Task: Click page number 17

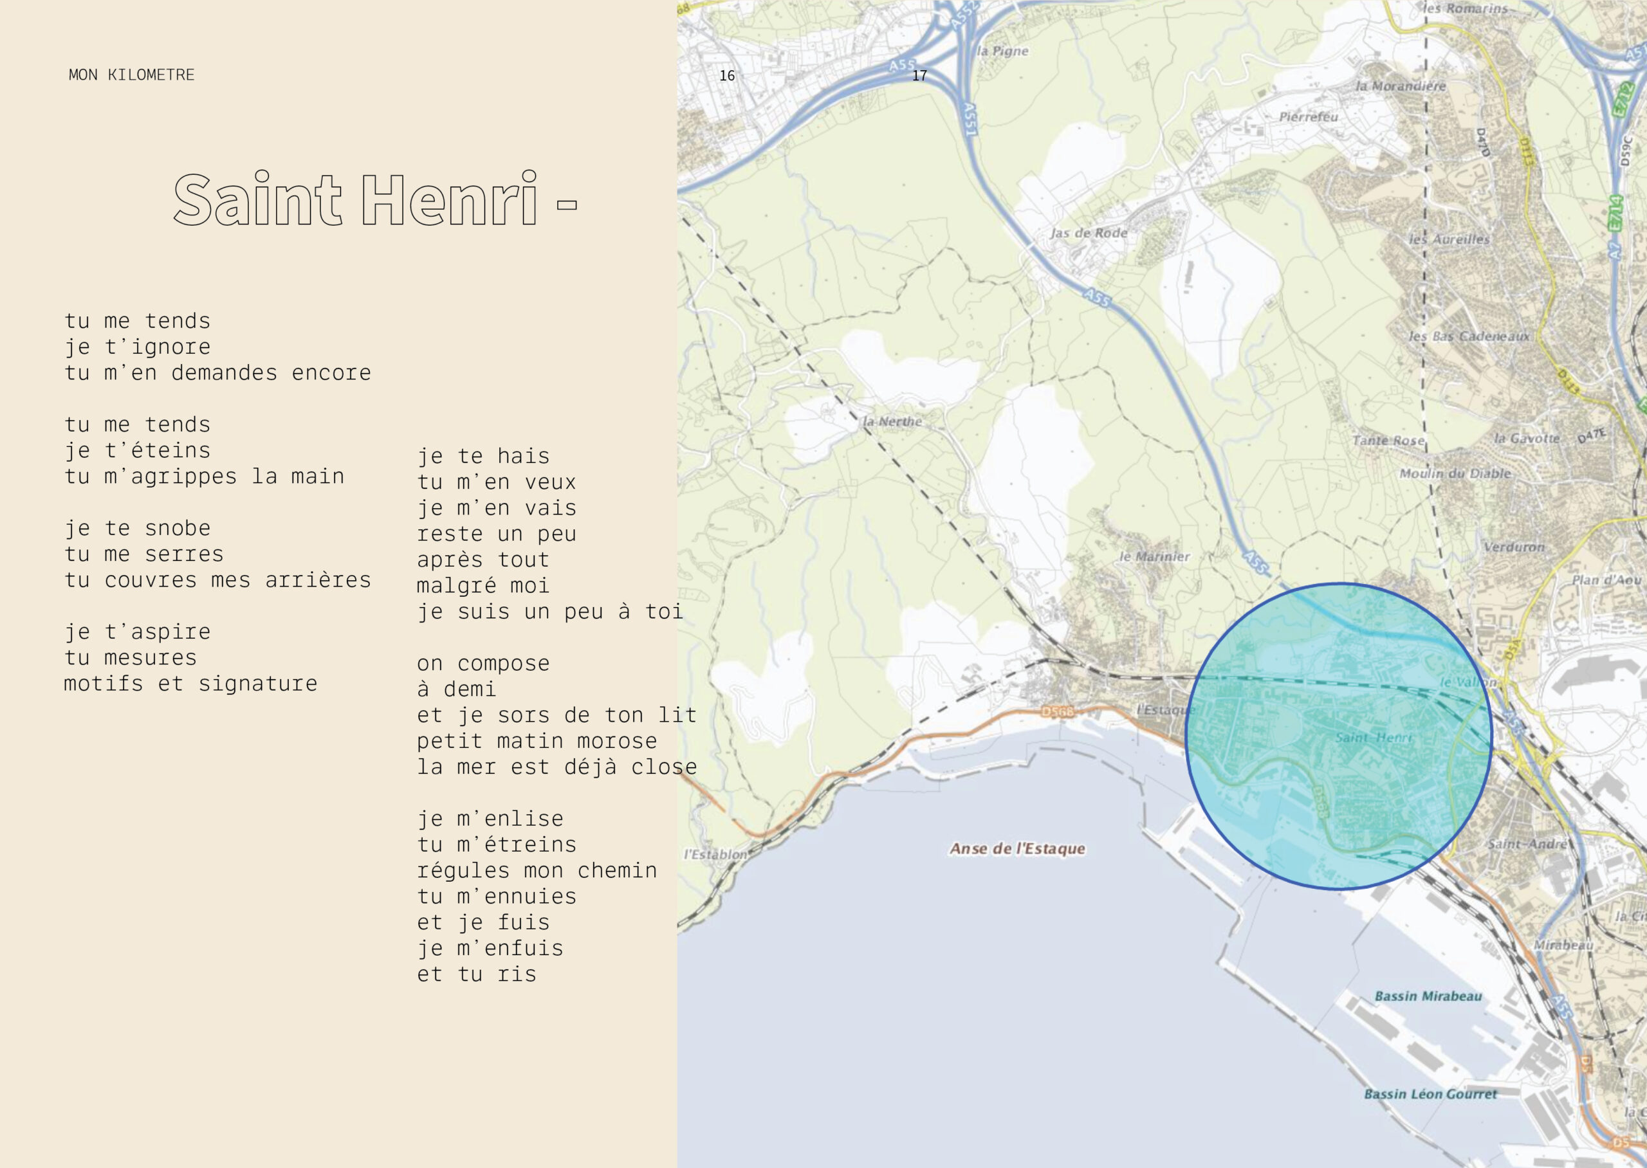Action: (x=919, y=75)
